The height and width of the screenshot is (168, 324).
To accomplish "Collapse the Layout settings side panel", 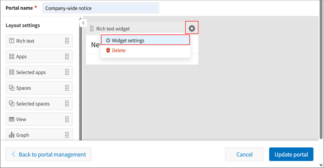I will (83, 23).
